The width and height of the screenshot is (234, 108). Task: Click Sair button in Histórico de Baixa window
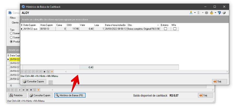point(220,81)
